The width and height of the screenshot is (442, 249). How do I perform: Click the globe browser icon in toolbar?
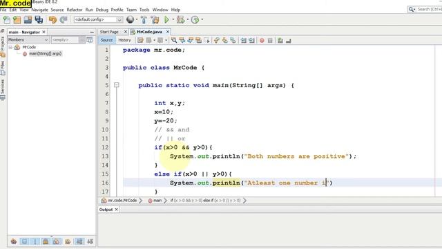point(131,19)
